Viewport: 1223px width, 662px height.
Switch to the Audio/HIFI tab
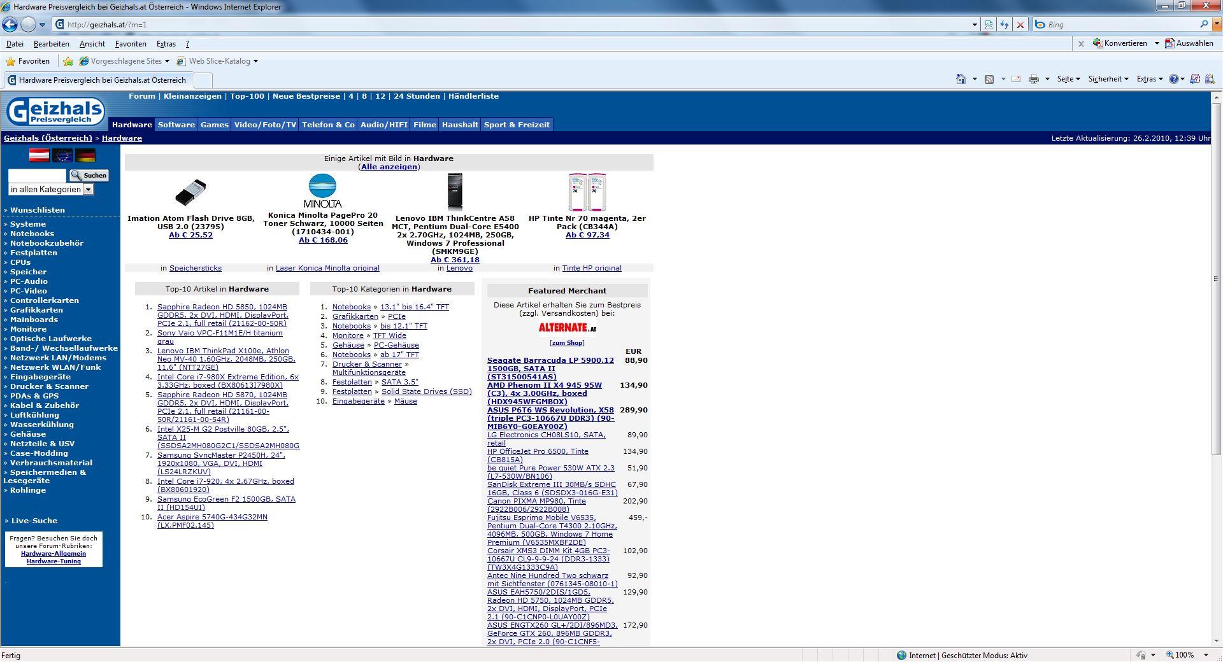click(x=384, y=125)
